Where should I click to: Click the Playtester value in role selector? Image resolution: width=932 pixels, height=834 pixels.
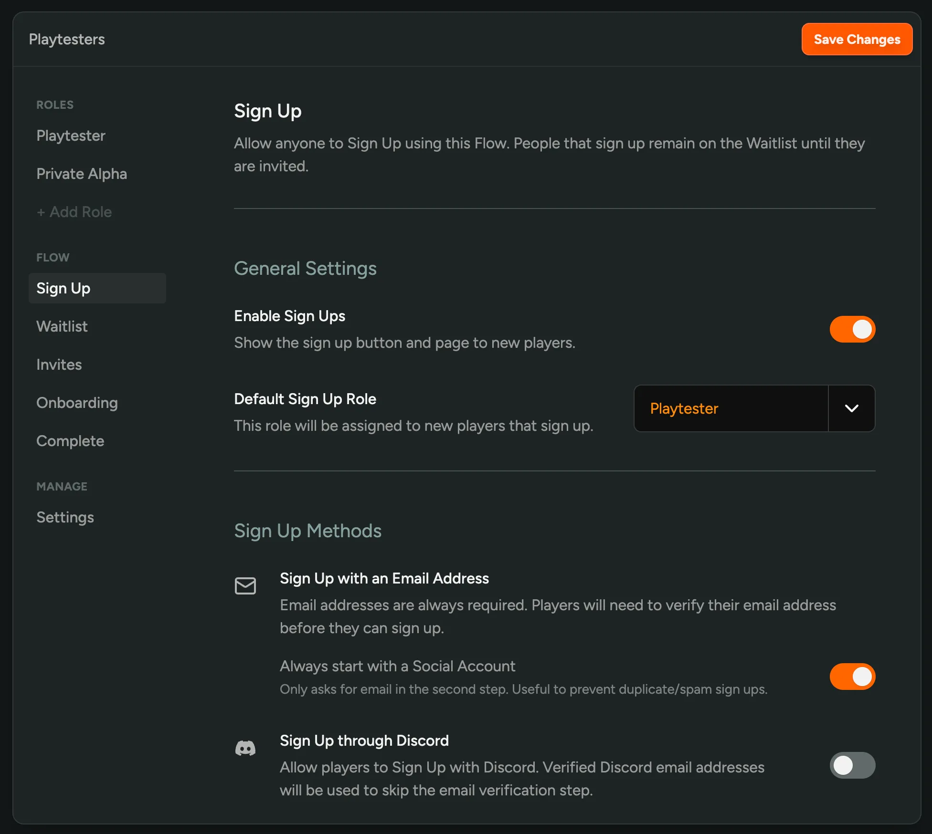click(x=684, y=408)
